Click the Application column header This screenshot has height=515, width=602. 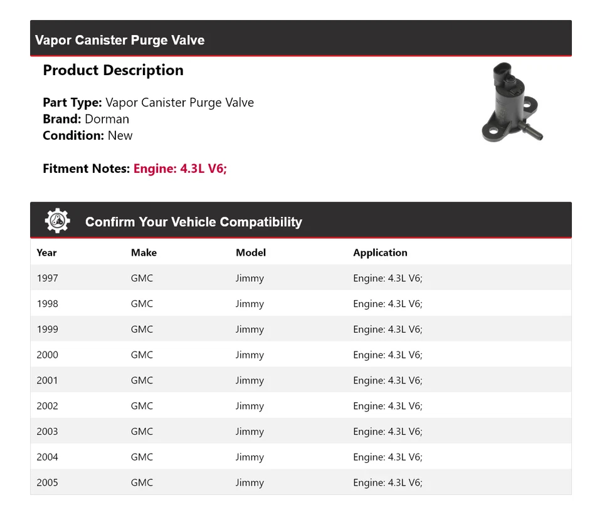(x=380, y=252)
